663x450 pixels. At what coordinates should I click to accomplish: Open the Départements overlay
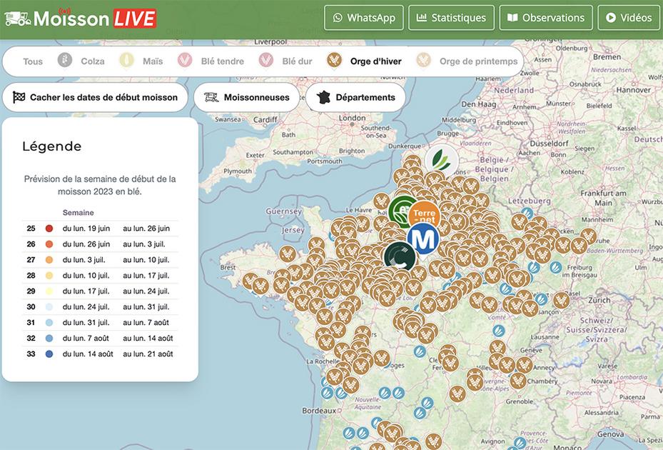point(356,96)
